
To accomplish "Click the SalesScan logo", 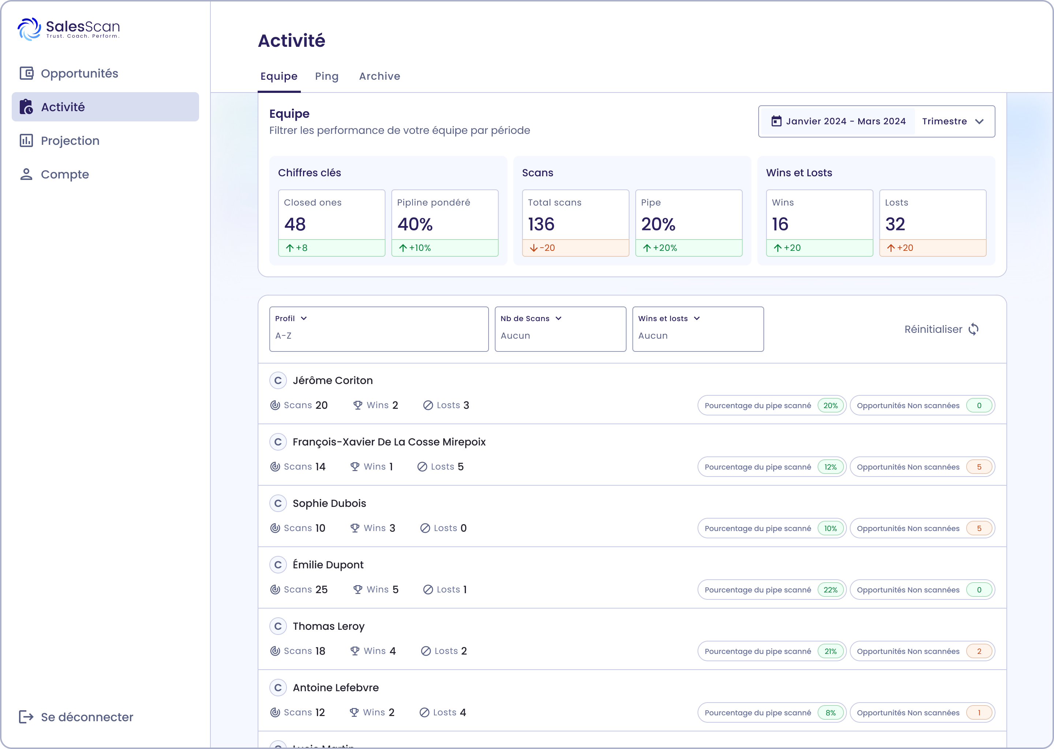I will click(69, 29).
